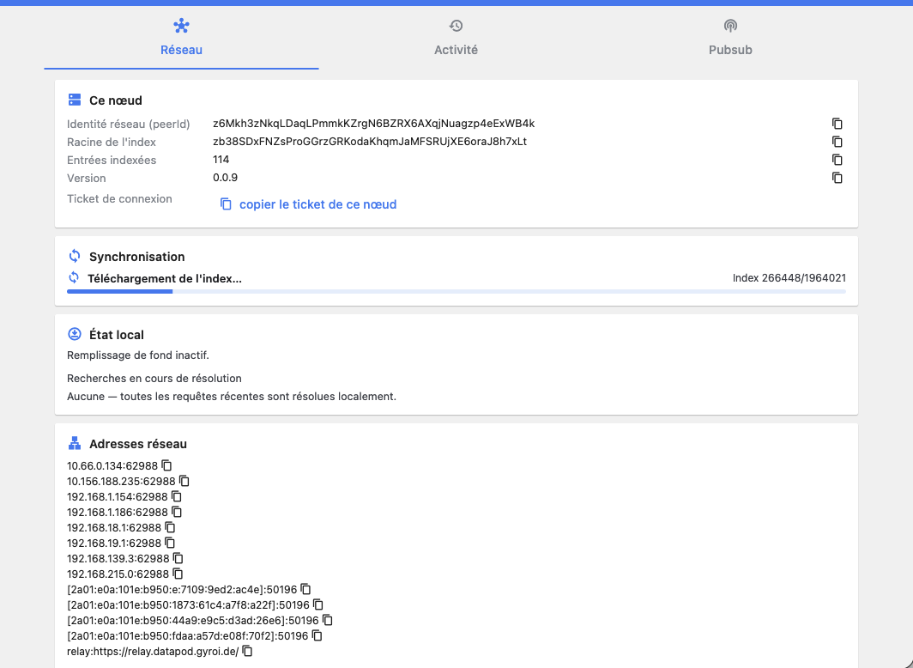Click the Synchronisation refresh icon

[75, 256]
